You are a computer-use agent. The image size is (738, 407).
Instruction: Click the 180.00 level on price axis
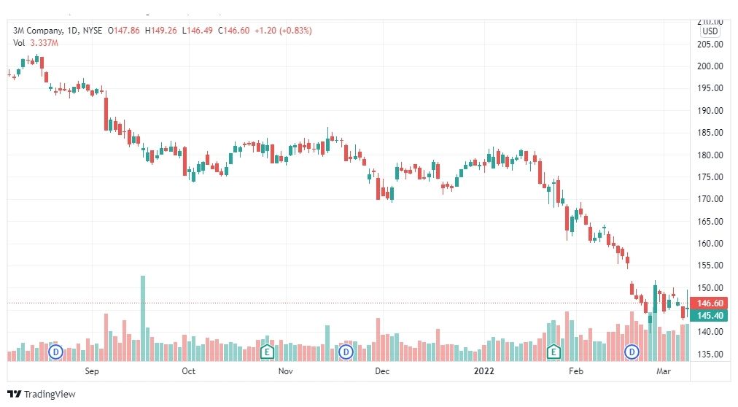pyautogui.click(x=710, y=155)
